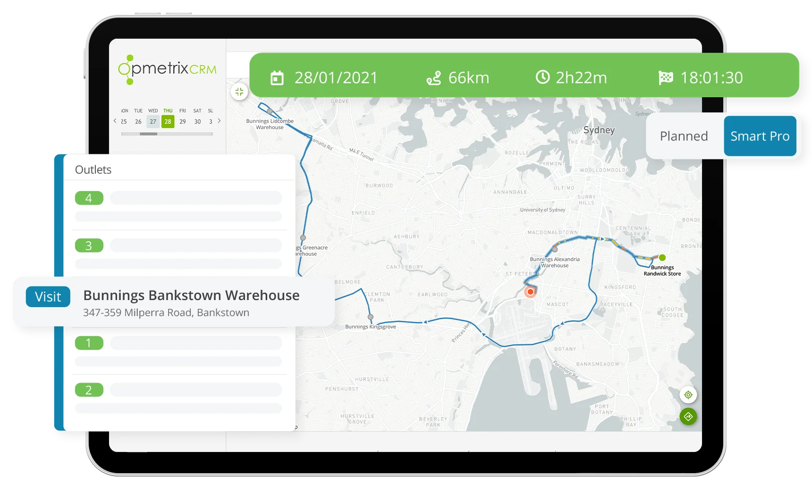Image resolution: width=812 pixels, height=485 pixels.
Task: Click the calendar icon beside 28/01/2021
Action: [x=277, y=78]
